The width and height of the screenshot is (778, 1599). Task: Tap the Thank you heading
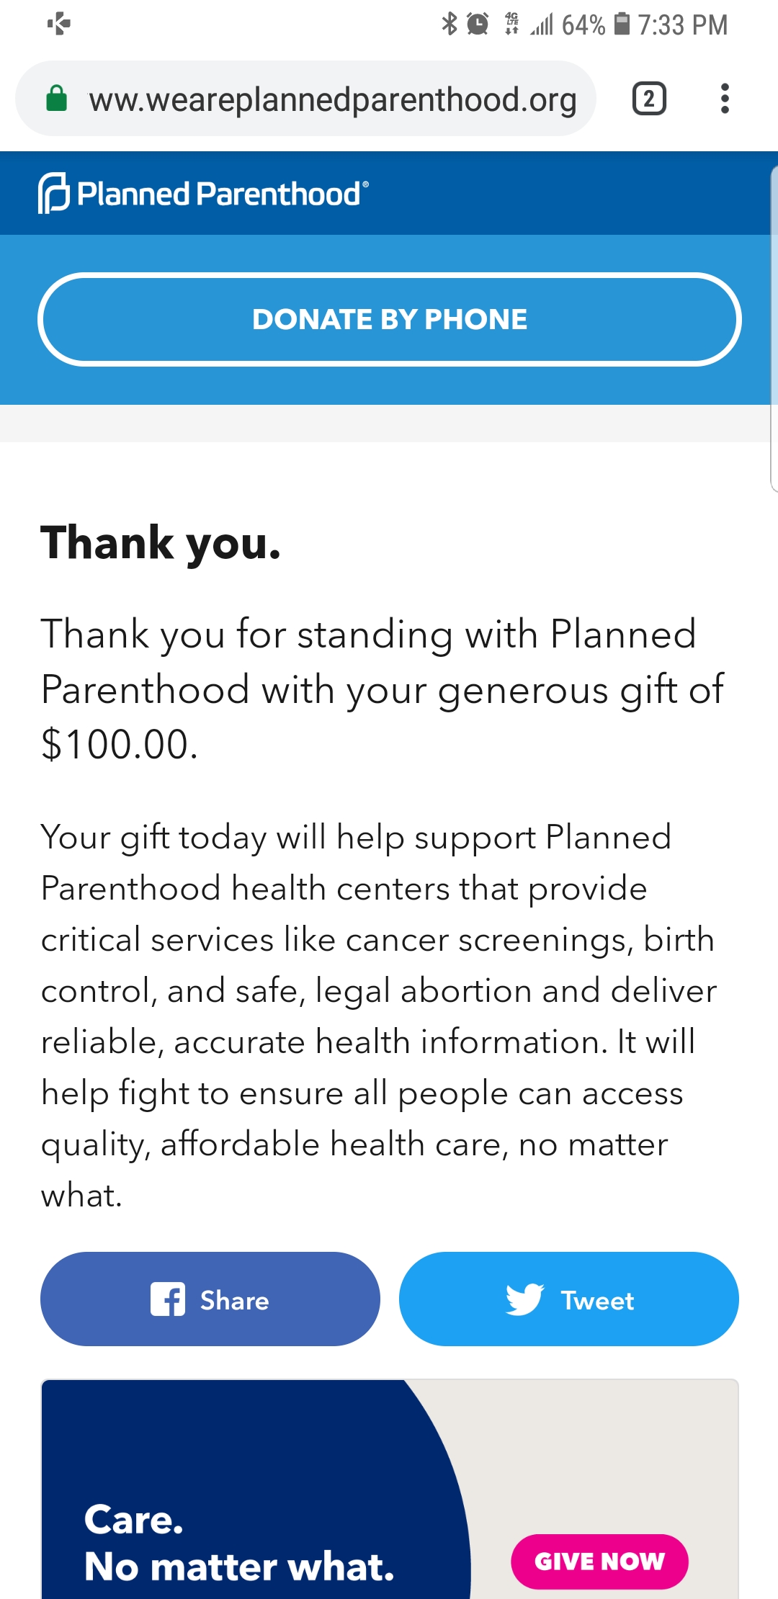pyautogui.click(x=161, y=542)
